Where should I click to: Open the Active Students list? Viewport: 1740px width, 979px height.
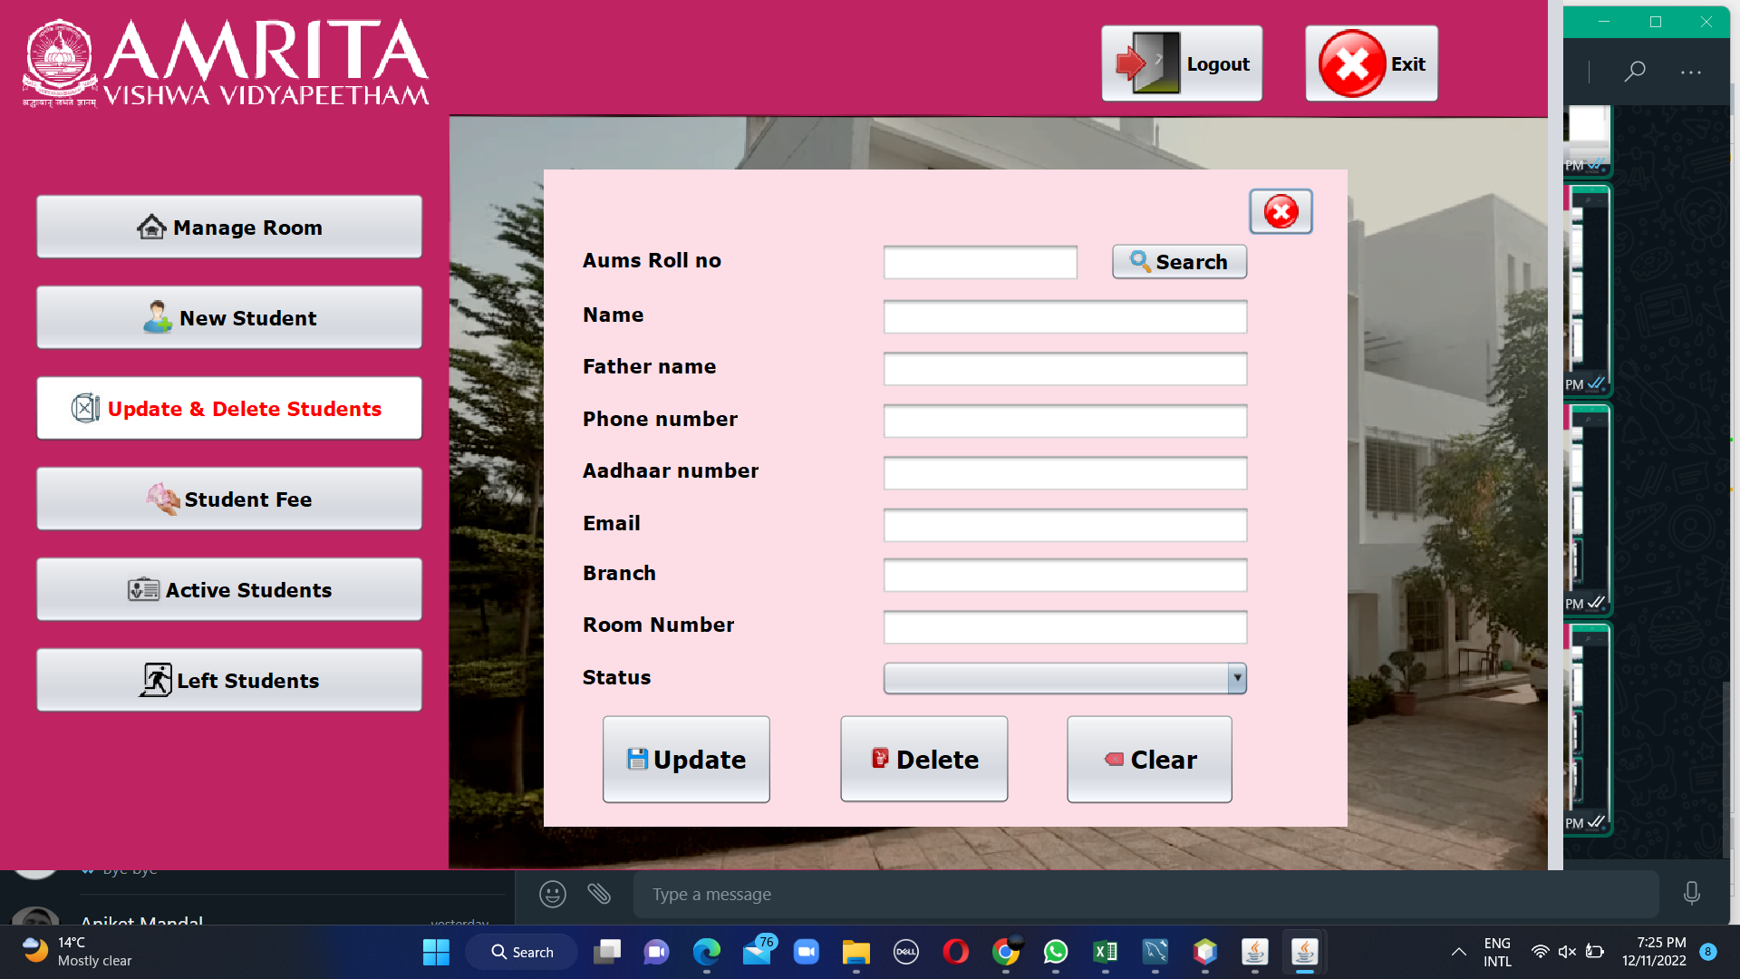[x=229, y=590]
